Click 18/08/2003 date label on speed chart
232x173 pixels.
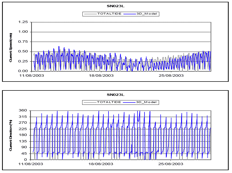tap(101, 76)
